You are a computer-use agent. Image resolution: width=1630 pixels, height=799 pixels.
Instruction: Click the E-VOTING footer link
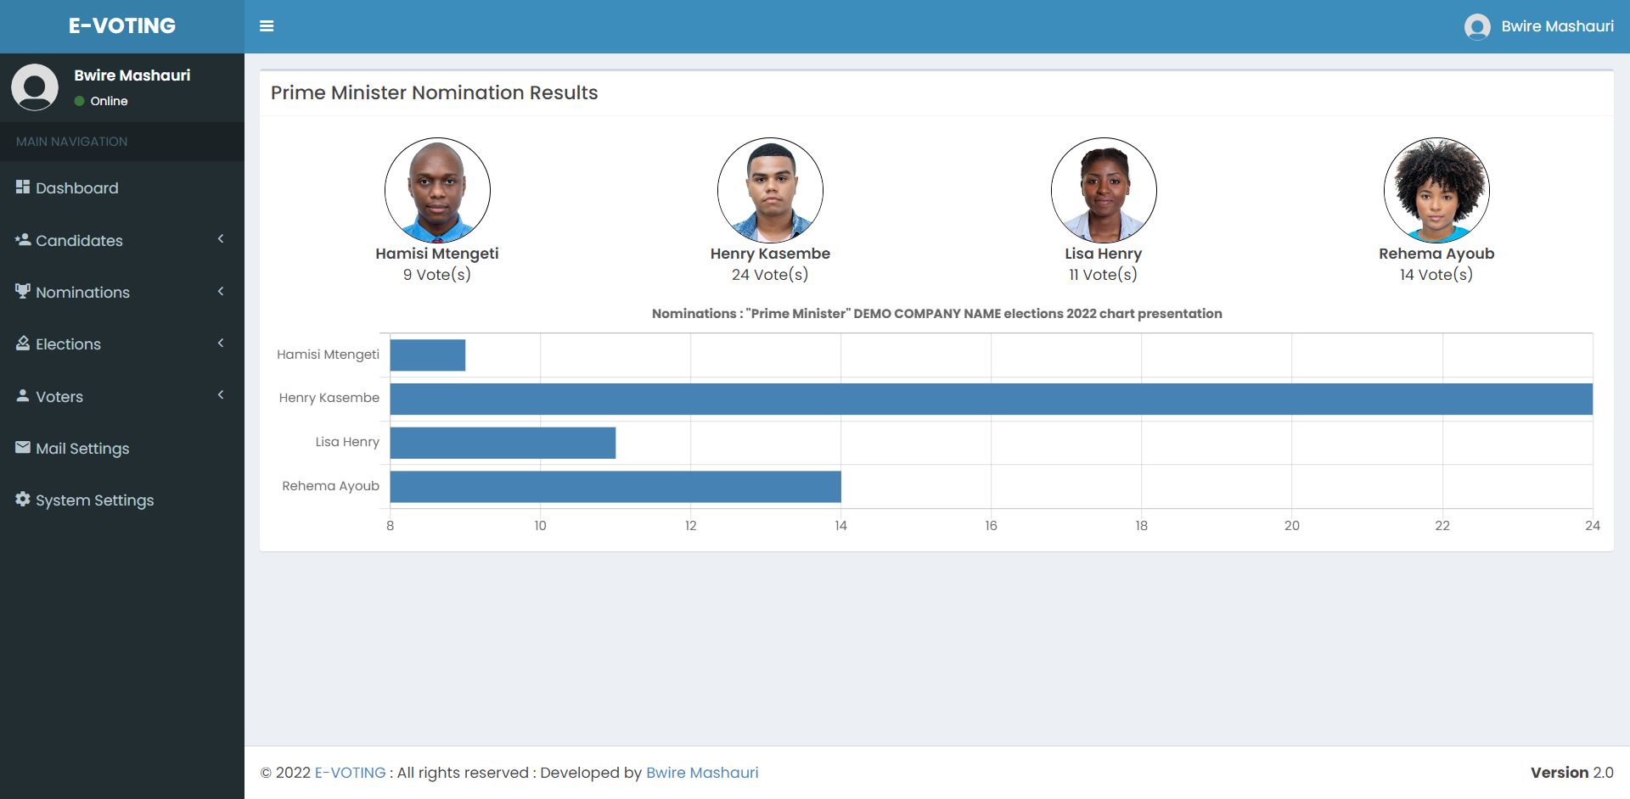tap(350, 773)
